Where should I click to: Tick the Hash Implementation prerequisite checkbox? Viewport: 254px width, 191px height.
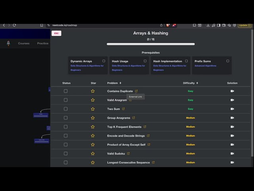(187, 61)
